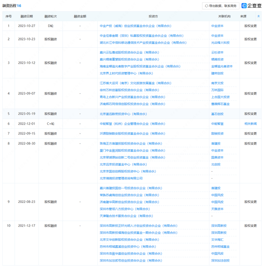Click the bell icon in export button
Screen dimensions: 264x267
click(x=207, y=6)
